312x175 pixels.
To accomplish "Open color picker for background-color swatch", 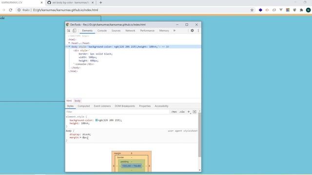I will [97, 120].
